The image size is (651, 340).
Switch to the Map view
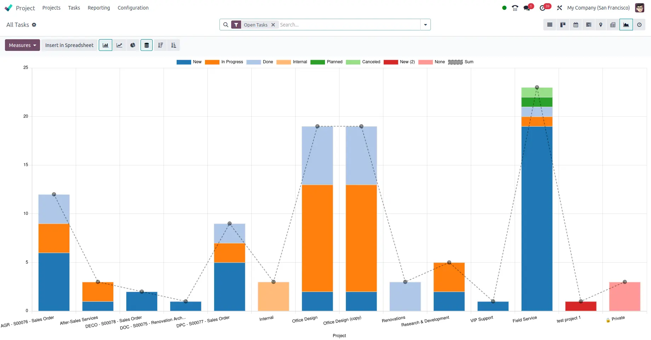click(600, 25)
